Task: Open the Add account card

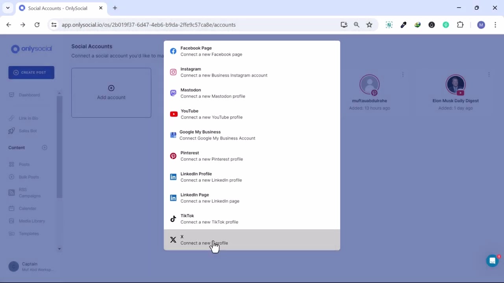Action: coord(111,93)
